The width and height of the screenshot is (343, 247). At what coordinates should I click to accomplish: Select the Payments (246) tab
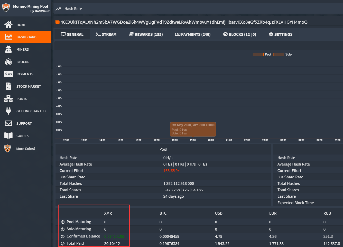click(x=193, y=34)
